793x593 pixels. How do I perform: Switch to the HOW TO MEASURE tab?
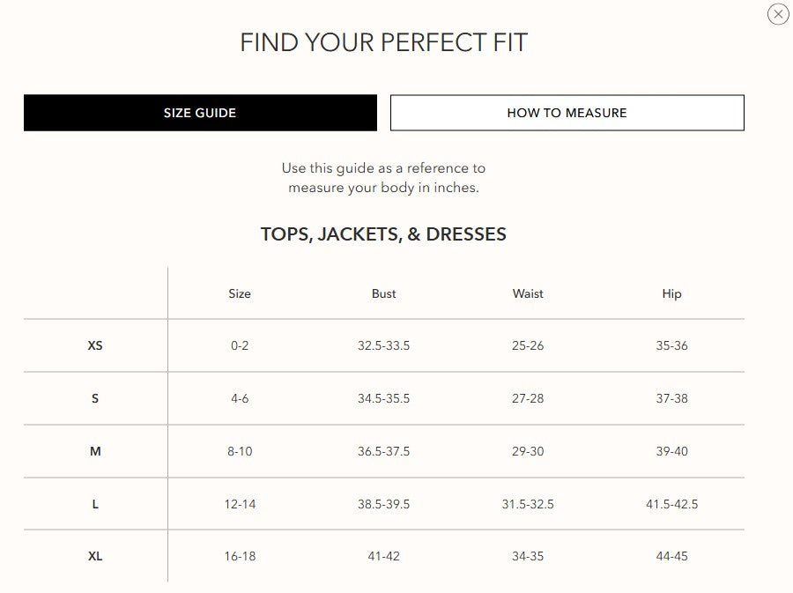pyautogui.click(x=567, y=113)
